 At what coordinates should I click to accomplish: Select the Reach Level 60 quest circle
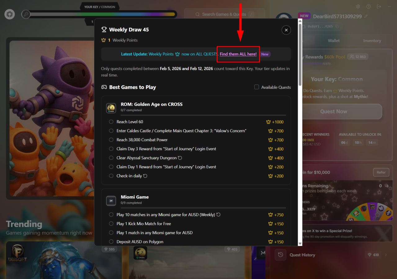click(111, 122)
